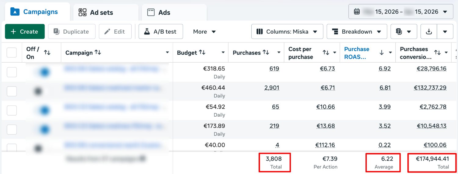Open Purchase ROAS column options arrow
Screen dimensions: 458x174
(390, 53)
